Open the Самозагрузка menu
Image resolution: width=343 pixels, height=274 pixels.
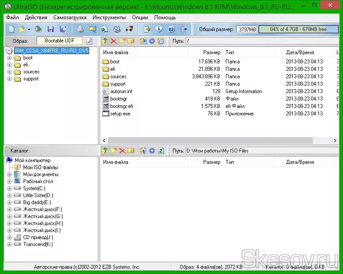70,17
